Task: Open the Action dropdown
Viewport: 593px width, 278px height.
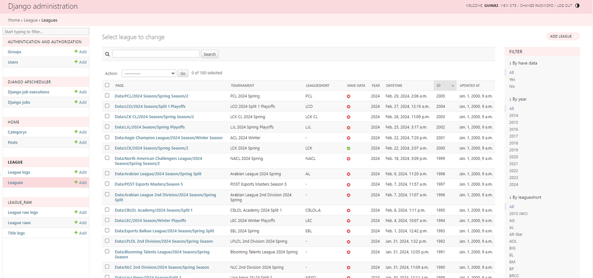Action: click(149, 73)
